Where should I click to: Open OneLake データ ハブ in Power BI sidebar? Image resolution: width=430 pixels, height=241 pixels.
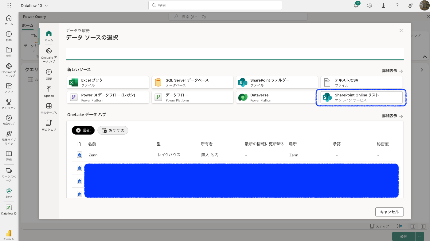[9, 70]
